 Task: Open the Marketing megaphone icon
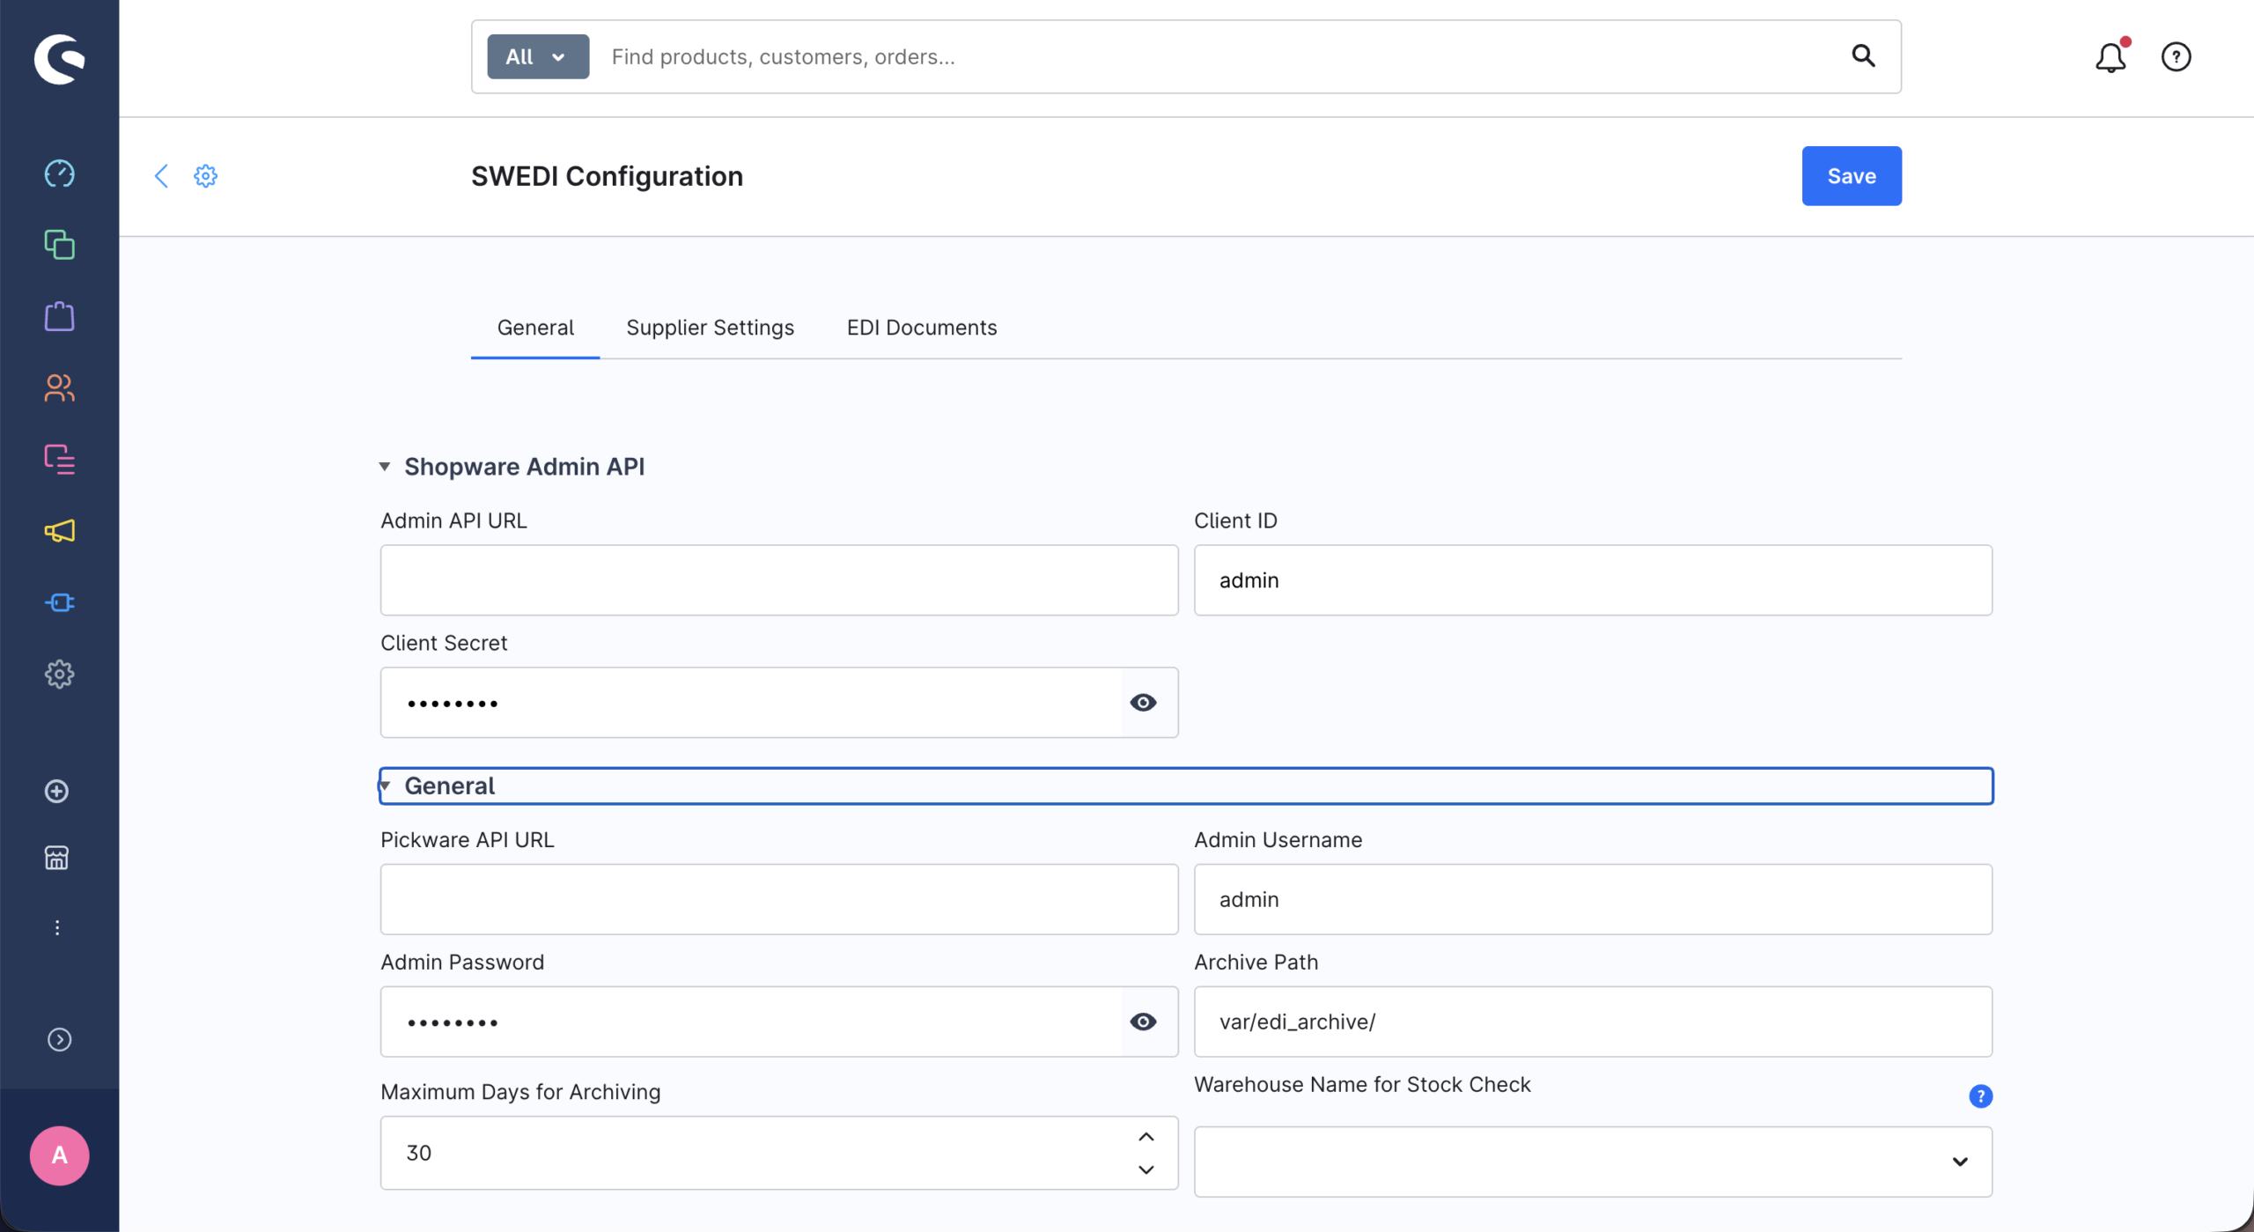tap(59, 531)
